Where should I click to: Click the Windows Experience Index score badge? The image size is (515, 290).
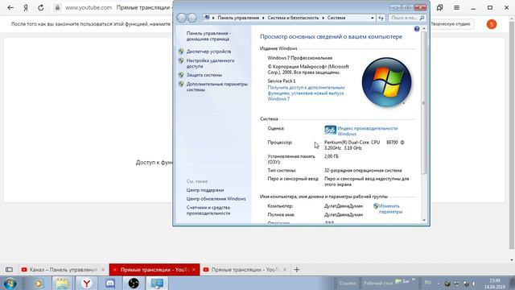[330, 130]
